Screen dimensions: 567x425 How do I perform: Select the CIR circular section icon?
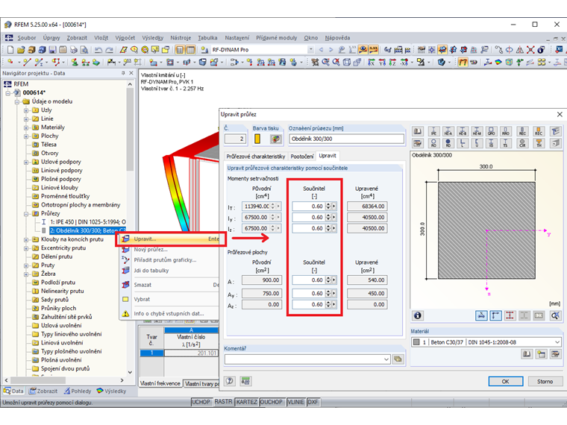click(522, 143)
